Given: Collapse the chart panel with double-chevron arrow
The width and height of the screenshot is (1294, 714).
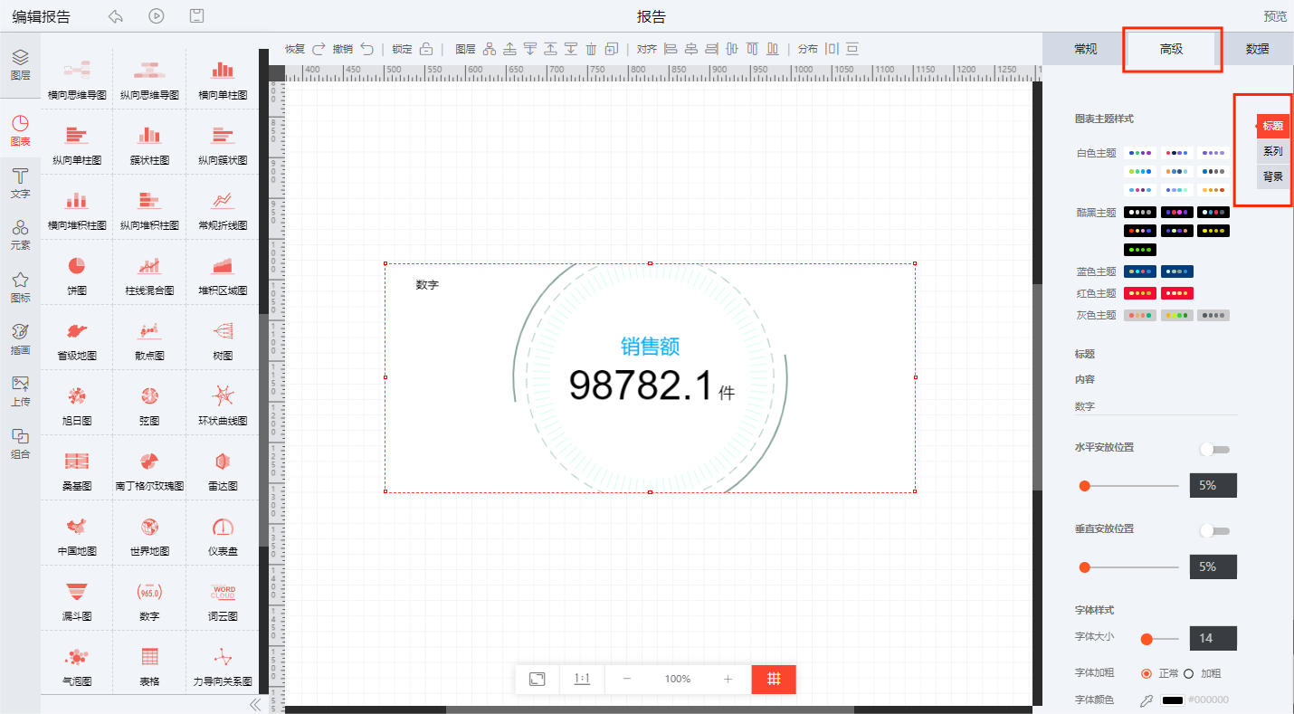Looking at the screenshot, I should 254,704.
